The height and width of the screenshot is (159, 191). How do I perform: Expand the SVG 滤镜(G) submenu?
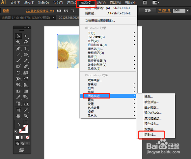pyautogui.click(x=108, y=37)
